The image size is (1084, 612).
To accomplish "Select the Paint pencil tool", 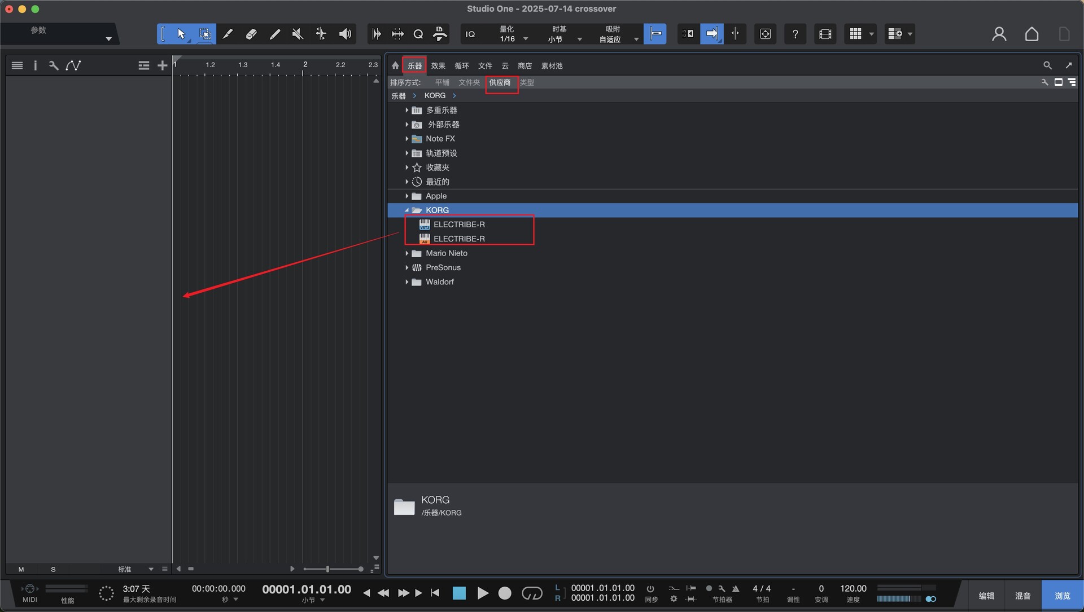I will coord(275,34).
